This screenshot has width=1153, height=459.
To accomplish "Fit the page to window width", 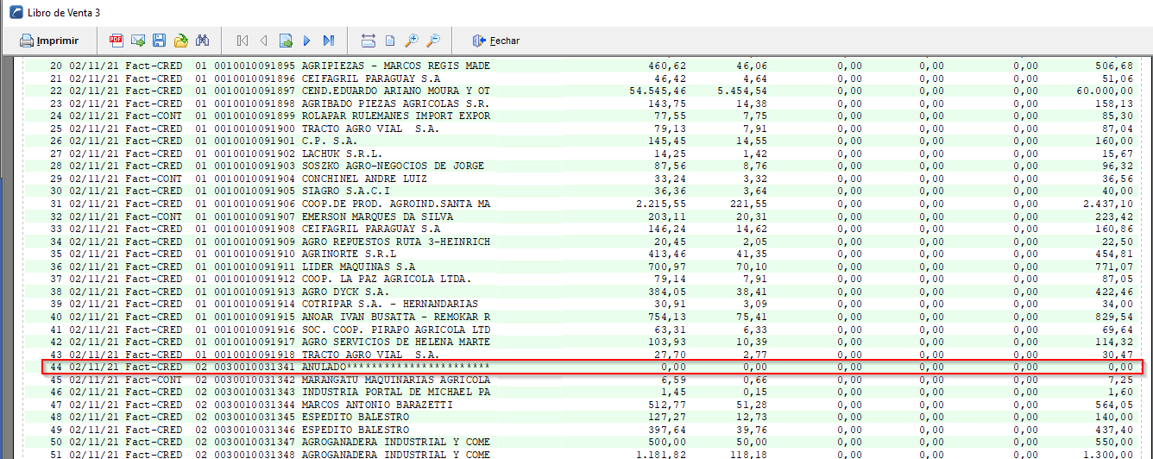I will [x=369, y=41].
